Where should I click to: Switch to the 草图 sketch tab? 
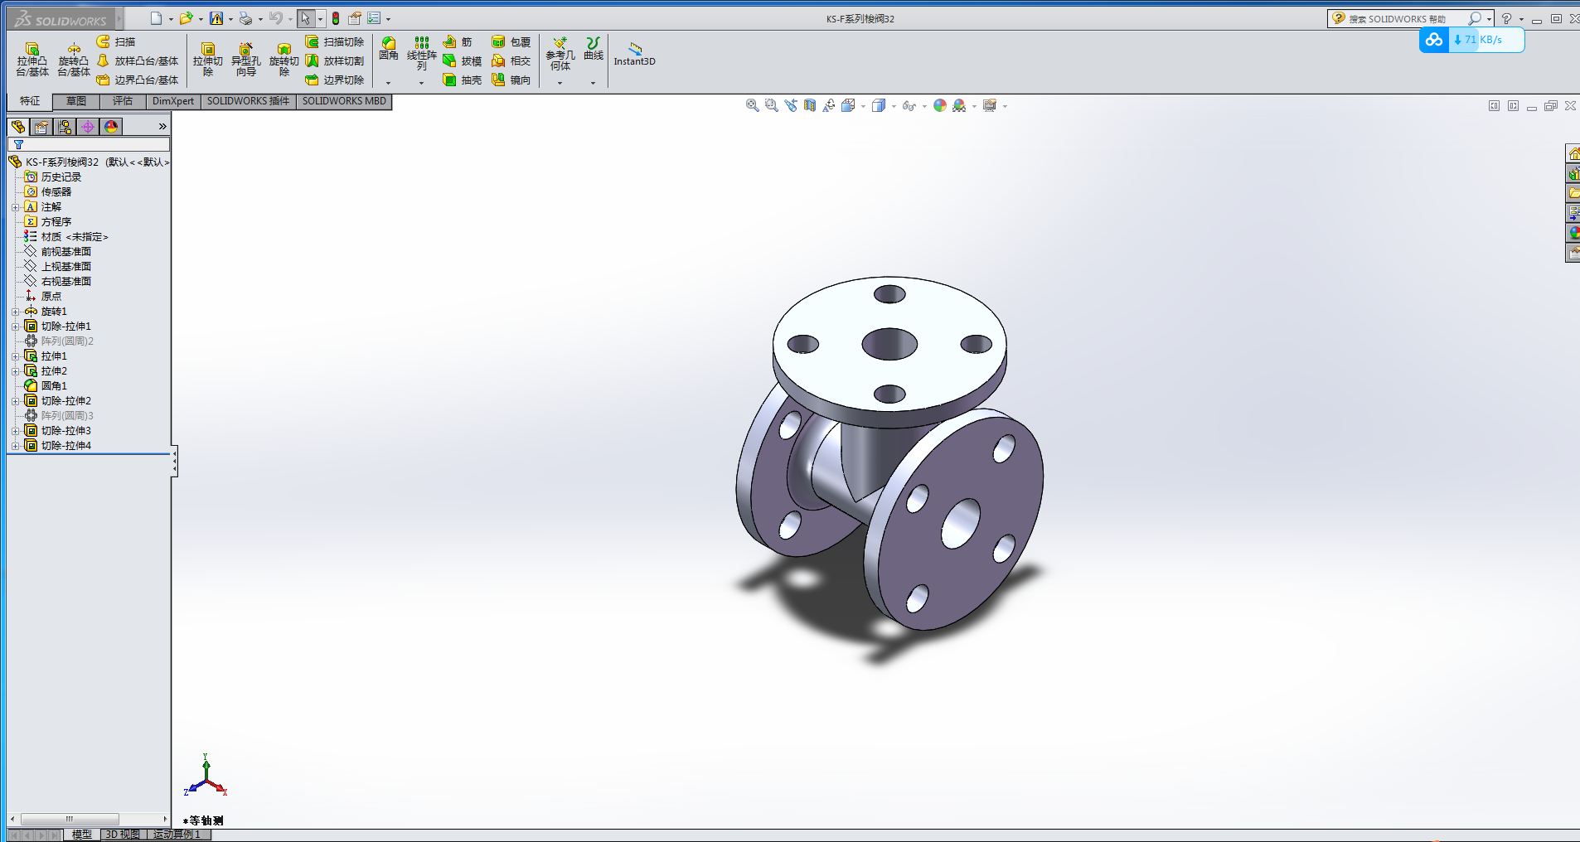tap(76, 101)
